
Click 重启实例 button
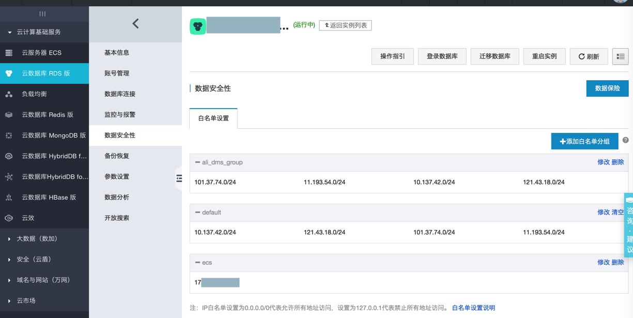[544, 56]
